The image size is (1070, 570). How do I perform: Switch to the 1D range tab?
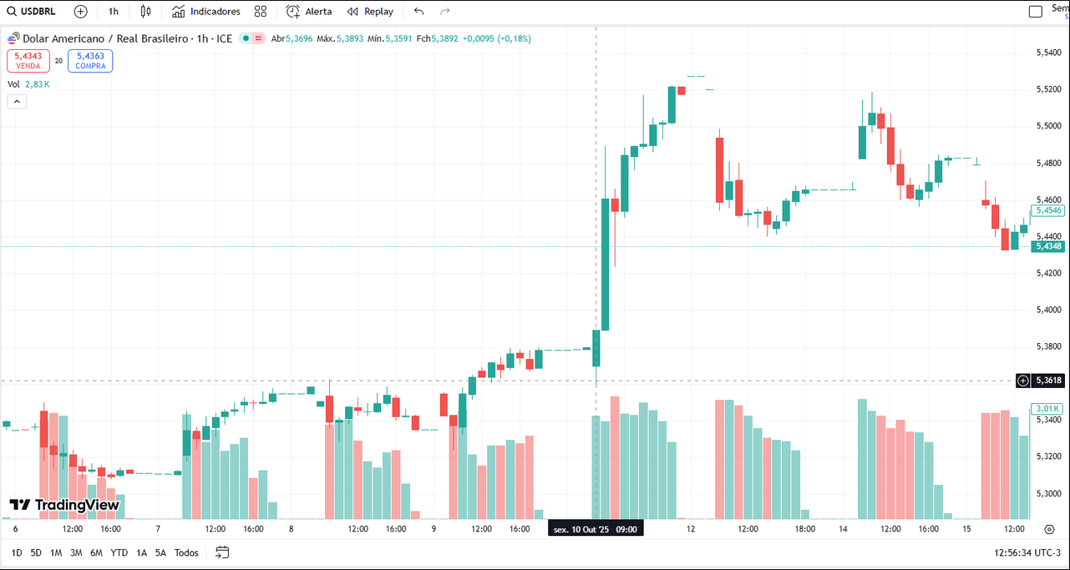[15, 552]
